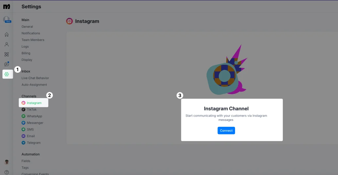Click the TikTok channel icon
This screenshot has width=338, height=175.
click(x=23, y=110)
